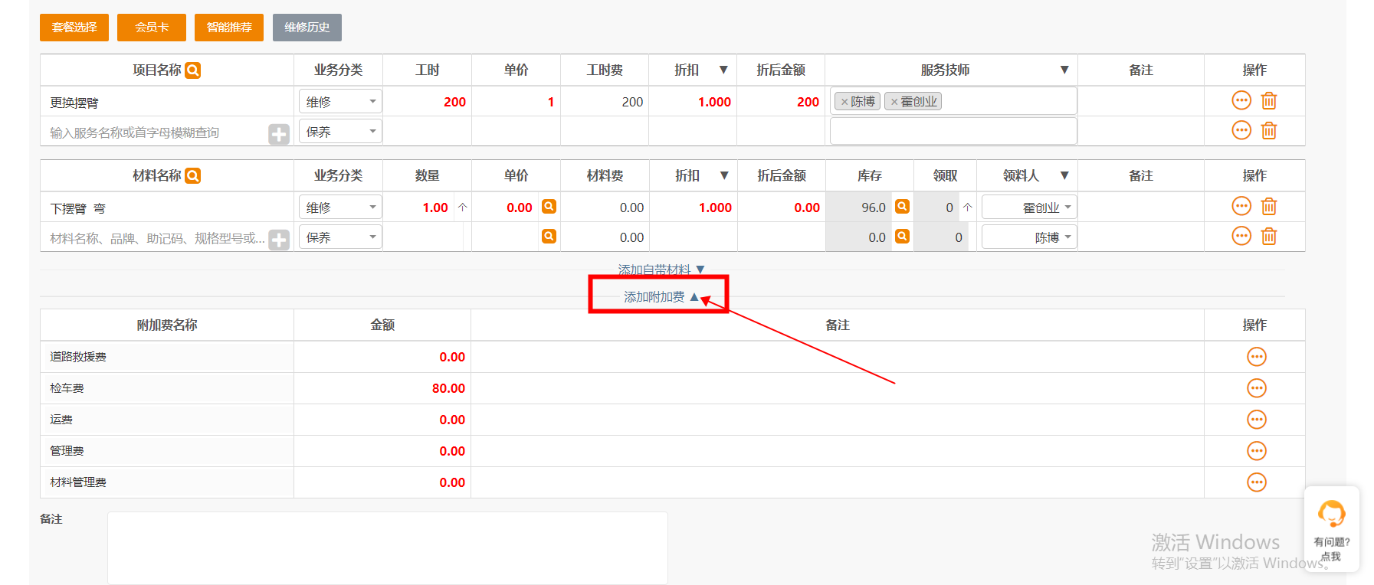This screenshot has height=585, width=1374.
Task: Edit the 管理费 amount field
Action: point(382,451)
